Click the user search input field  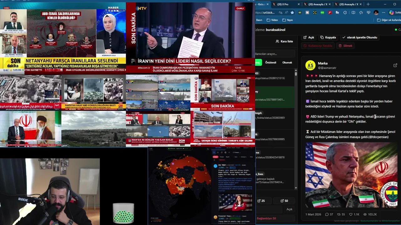tap(275, 54)
